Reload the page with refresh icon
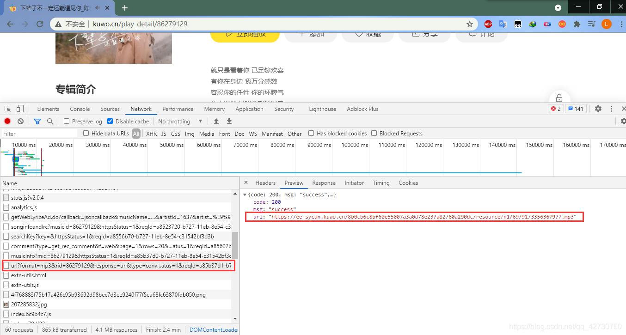The image size is (626, 335). click(x=40, y=24)
